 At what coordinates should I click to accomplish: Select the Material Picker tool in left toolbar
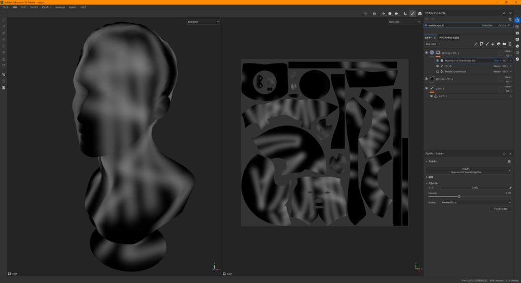point(4,66)
